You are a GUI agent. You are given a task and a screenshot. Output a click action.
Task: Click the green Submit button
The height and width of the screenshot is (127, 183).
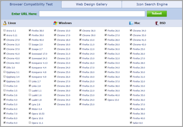pyautogui.click(x=157, y=14)
